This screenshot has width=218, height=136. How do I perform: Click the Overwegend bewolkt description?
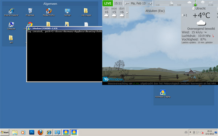tap(201, 29)
